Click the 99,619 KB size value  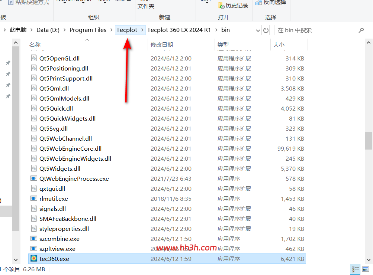291,149
